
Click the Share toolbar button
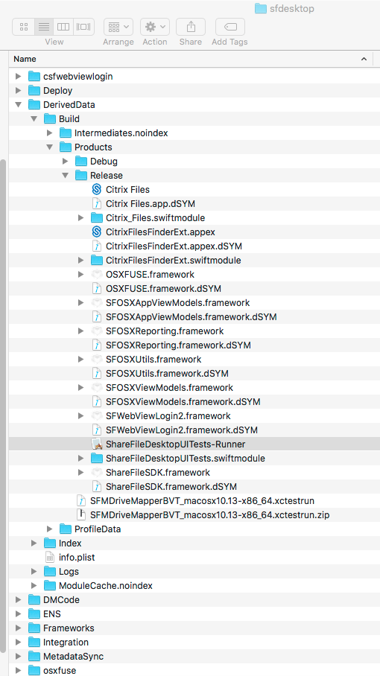[x=191, y=27]
